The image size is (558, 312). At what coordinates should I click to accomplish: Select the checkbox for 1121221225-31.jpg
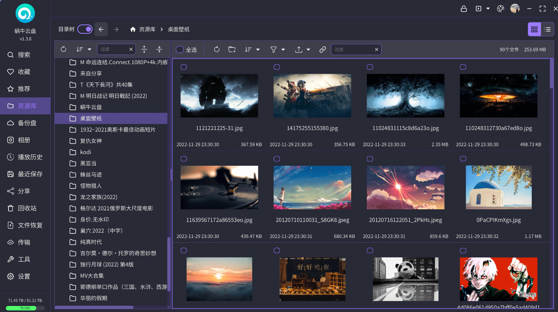[184, 67]
